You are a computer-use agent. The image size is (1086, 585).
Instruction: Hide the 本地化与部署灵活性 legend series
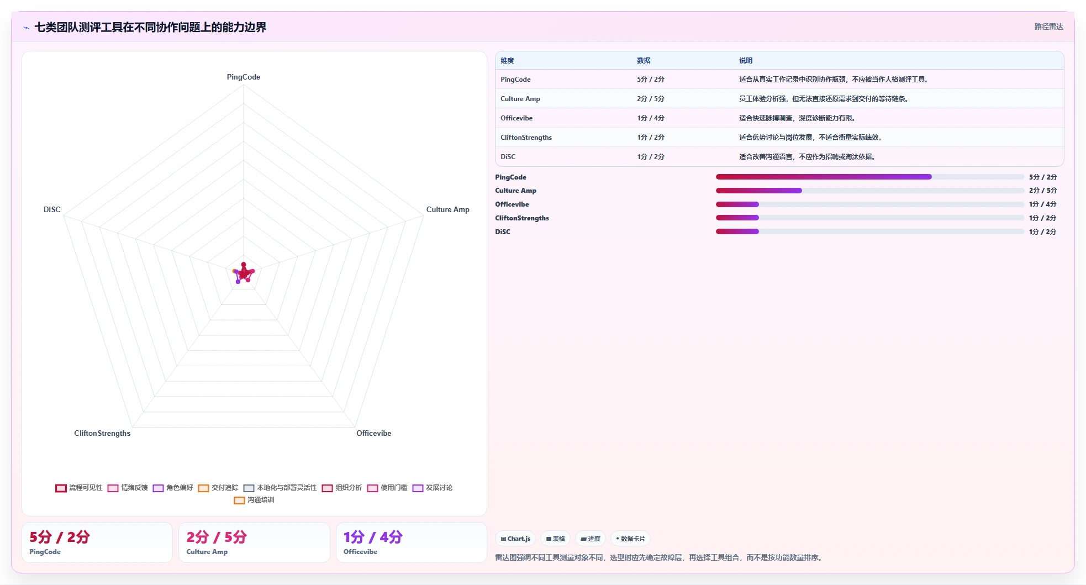click(280, 488)
